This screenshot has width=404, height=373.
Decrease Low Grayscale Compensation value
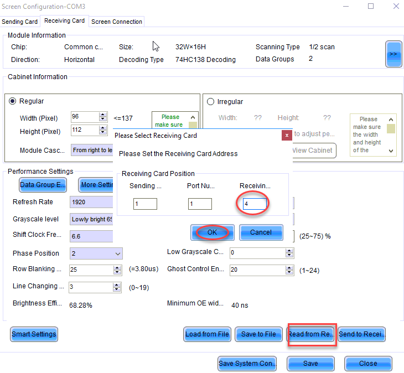(x=289, y=255)
